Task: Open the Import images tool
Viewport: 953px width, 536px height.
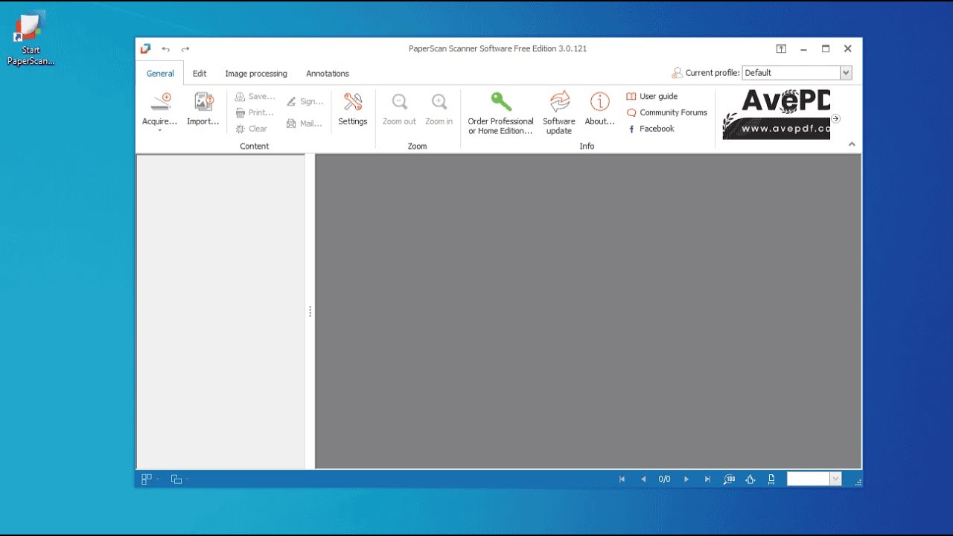Action: point(203,109)
